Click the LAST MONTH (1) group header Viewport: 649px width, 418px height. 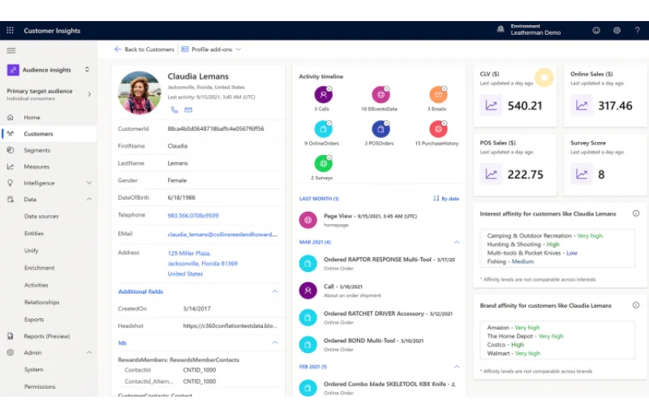(319, 198)
